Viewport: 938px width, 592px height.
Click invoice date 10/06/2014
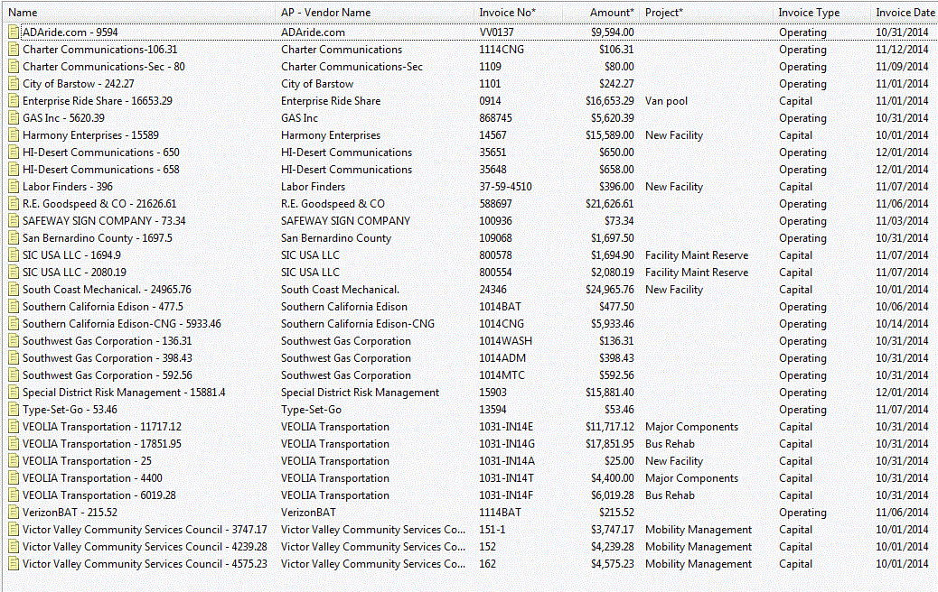(902, 307)
